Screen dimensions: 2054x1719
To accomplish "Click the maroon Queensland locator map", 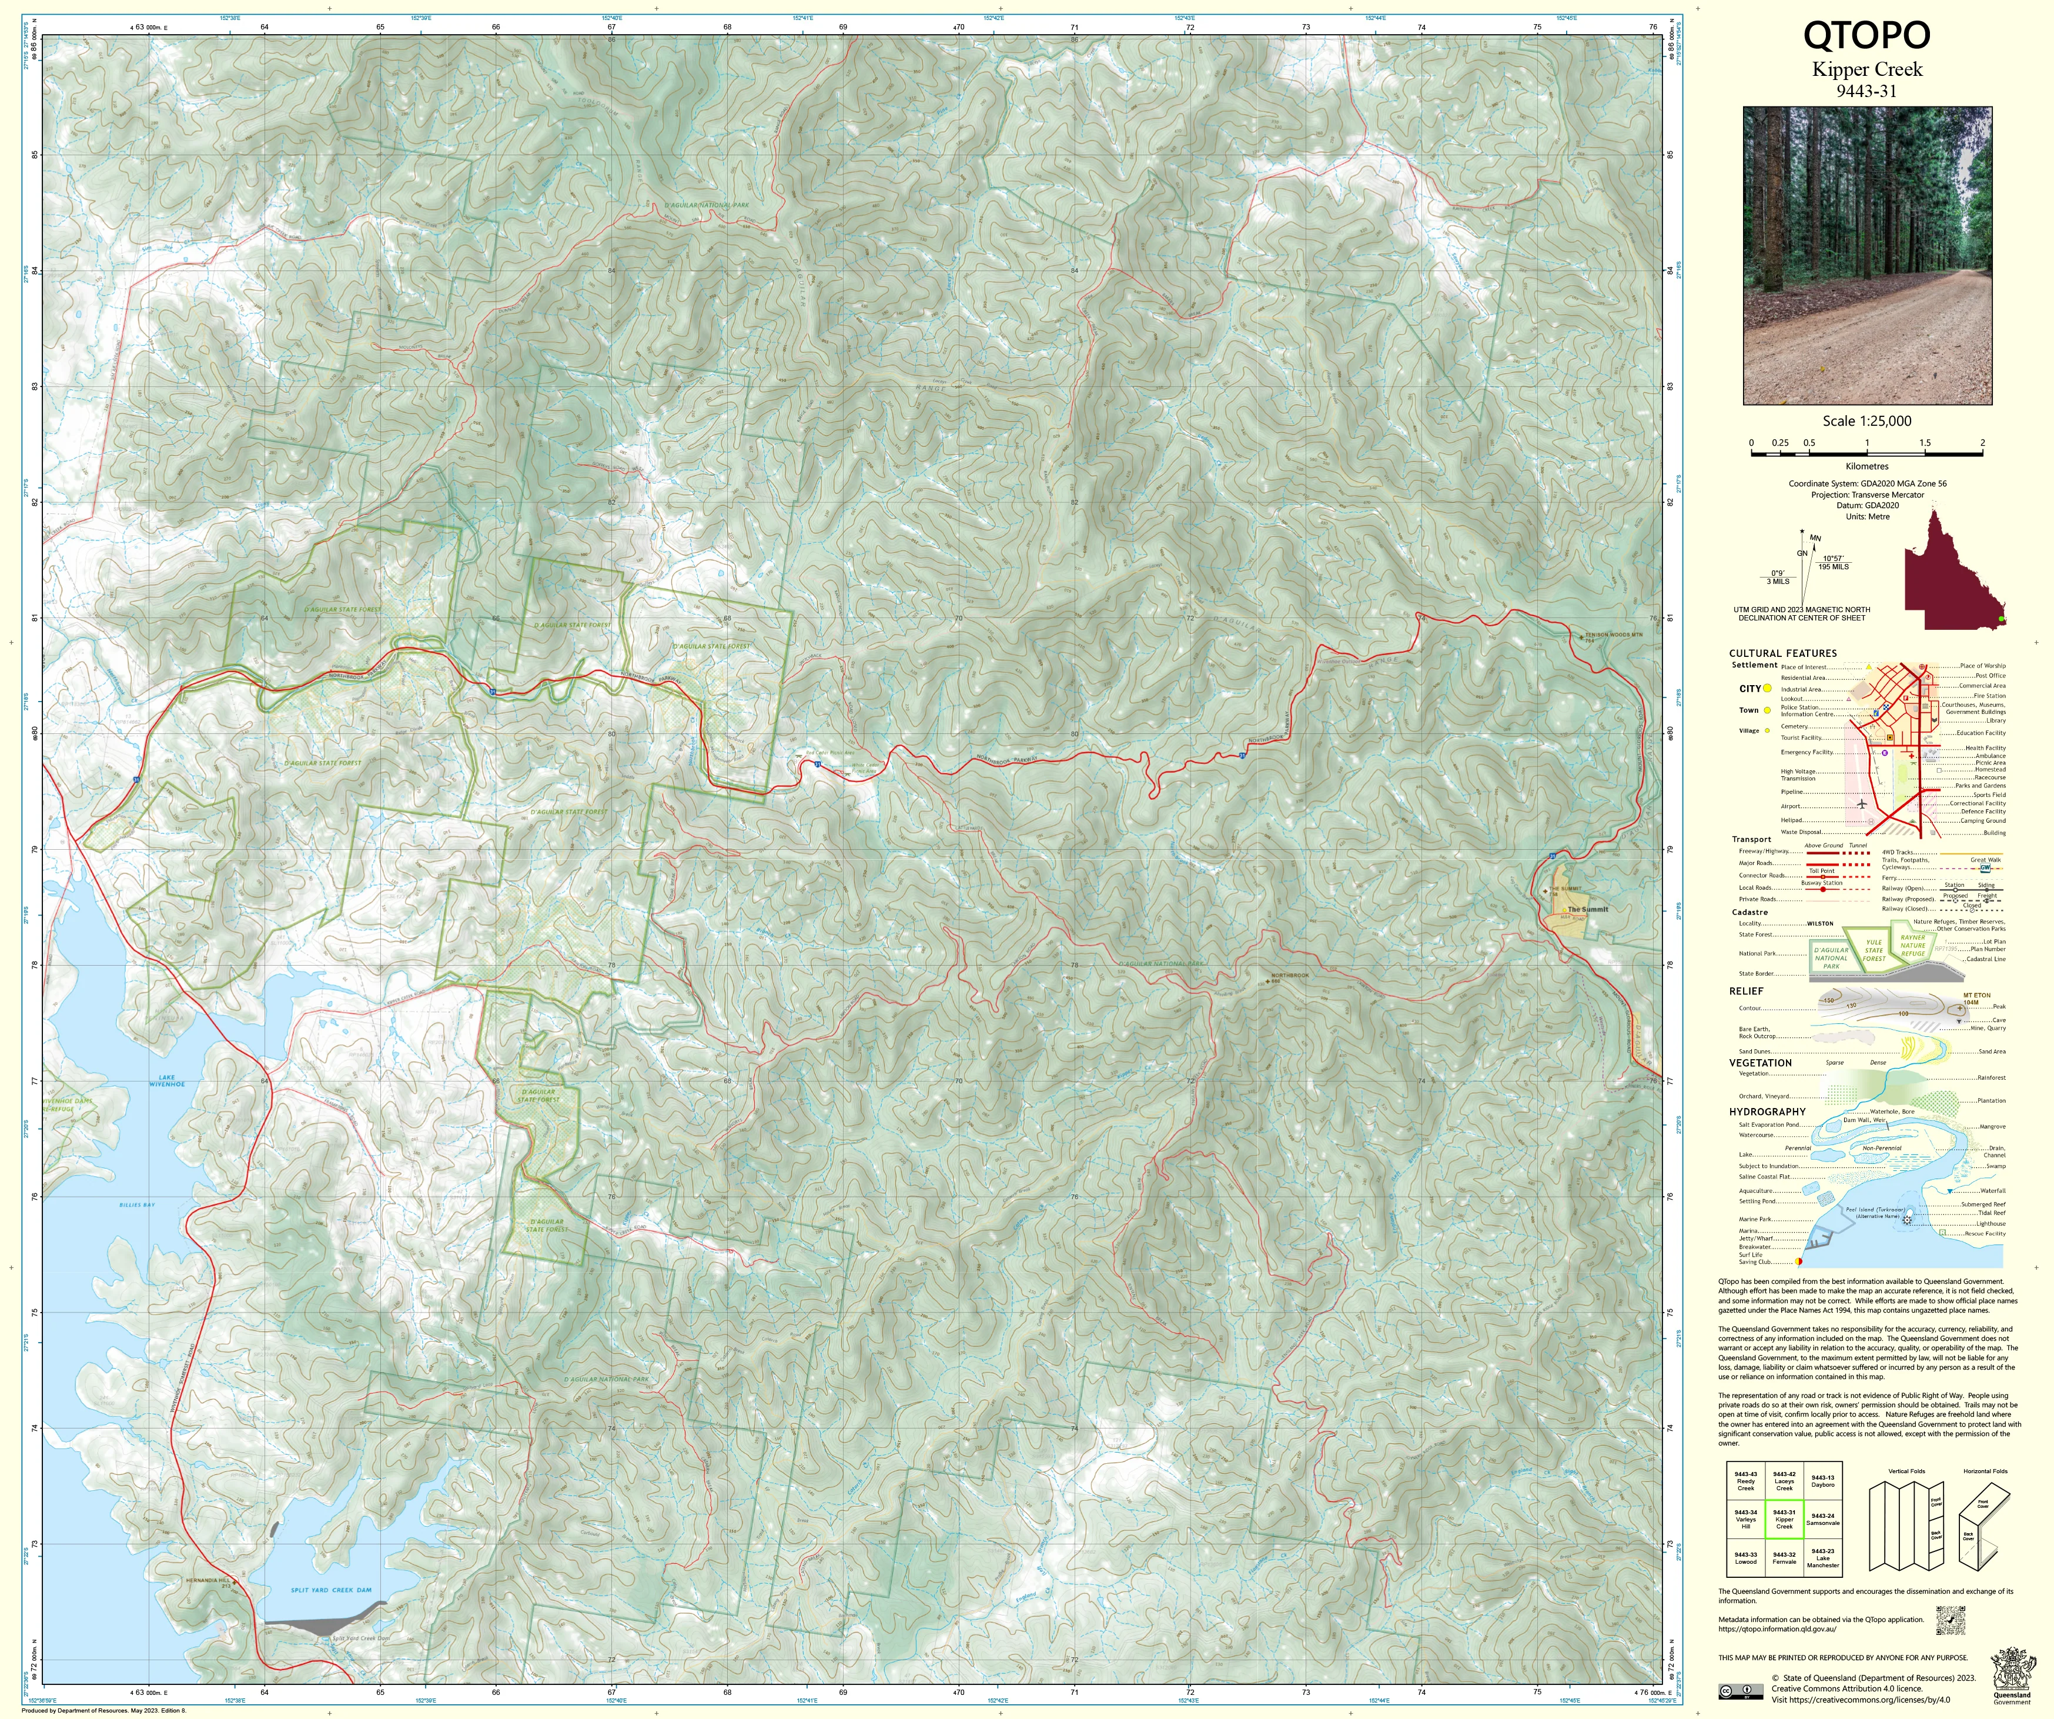I will tap(1954, 569).
